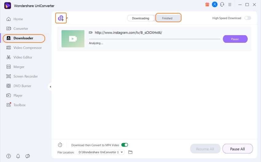Open the output folder icon
This screenshot has width=261, height=162.
(130, 152)
